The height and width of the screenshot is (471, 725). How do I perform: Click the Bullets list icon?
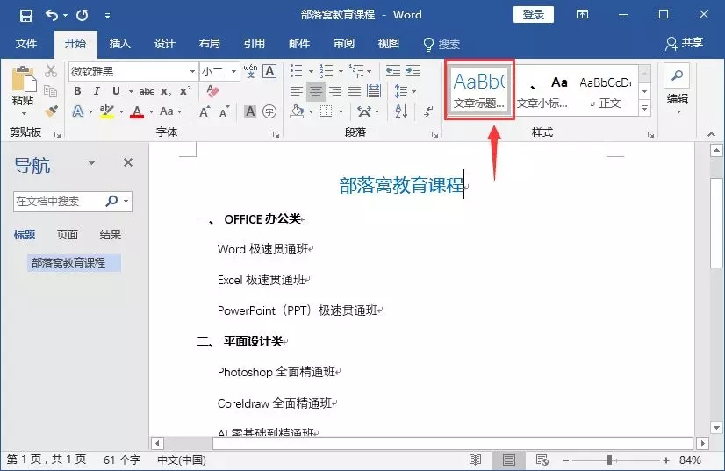[x=297, y=71]
